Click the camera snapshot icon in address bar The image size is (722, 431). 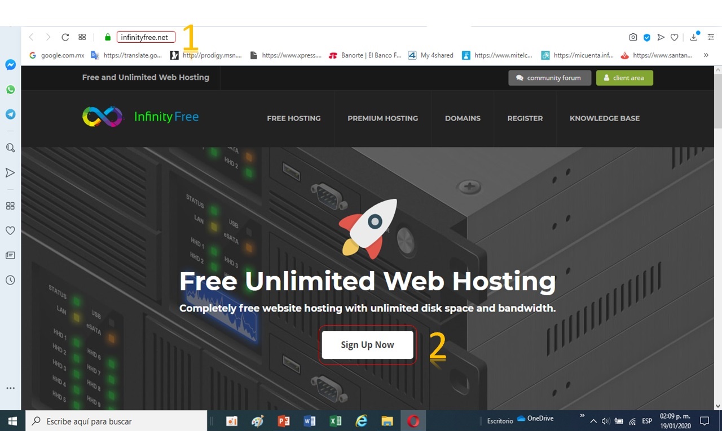[x=633, y=37]
